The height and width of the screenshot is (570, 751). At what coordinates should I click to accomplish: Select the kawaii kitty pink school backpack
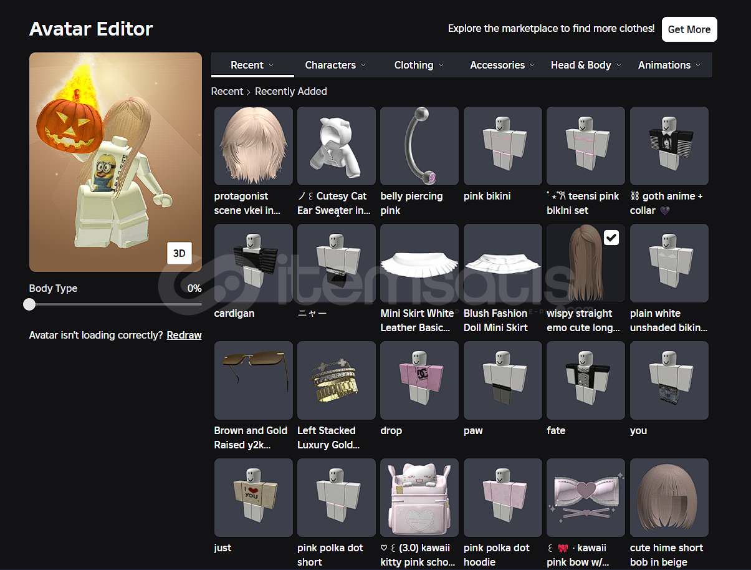(x=419, y=498)
